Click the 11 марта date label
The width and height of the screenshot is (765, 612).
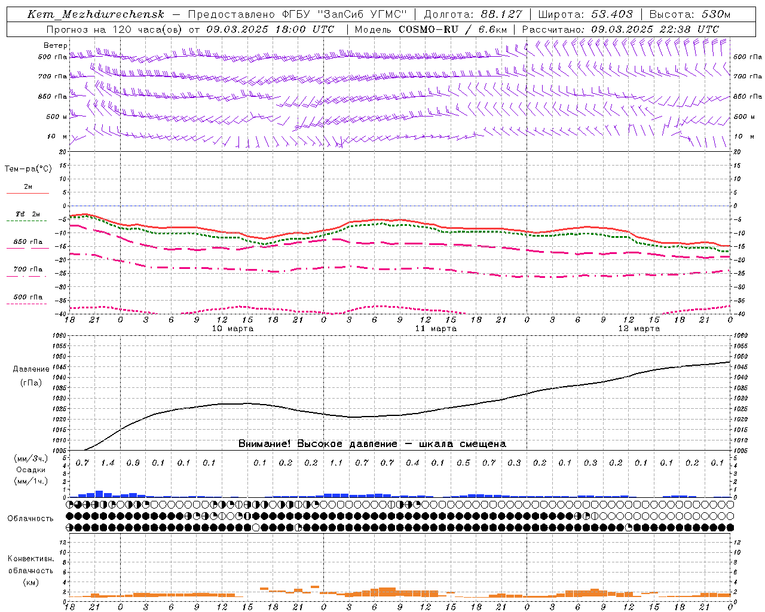(x=436, y=329)
